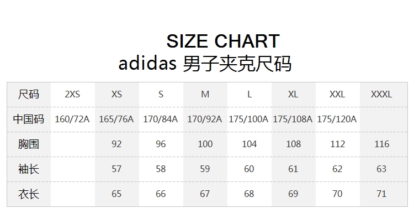Click garment length 69 for XL
Viewport: 414px width, 213px height.
point(293,194)
